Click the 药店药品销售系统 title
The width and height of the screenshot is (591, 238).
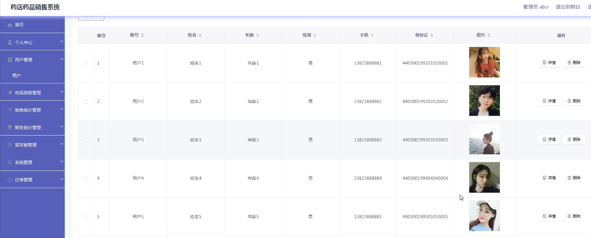coord(35,7)
